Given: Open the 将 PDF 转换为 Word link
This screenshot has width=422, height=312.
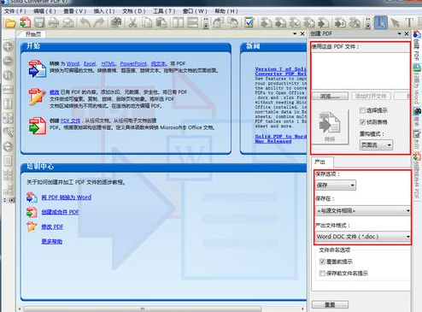Looking at the screenshot, I should tap(67, 197).
